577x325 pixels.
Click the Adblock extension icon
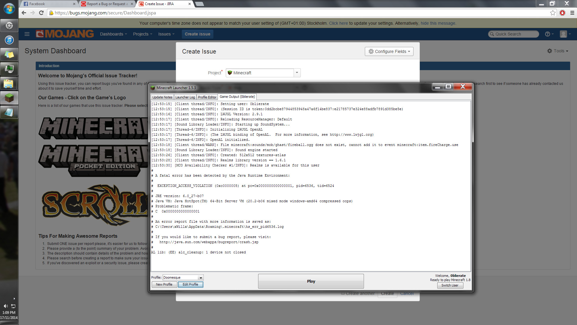tap(562, 13)
